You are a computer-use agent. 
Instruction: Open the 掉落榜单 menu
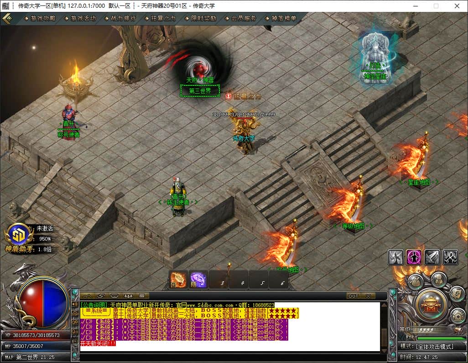point(281,19)
